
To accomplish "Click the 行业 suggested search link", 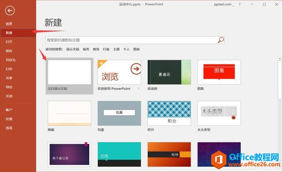I will click(x=106, y=49).
